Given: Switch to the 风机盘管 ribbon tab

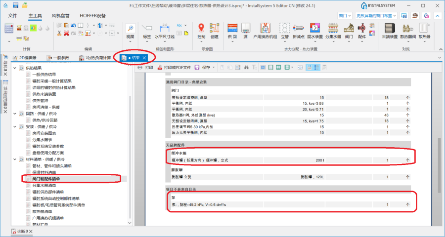Looking at the screenshot, I should (x=61, y=16).
